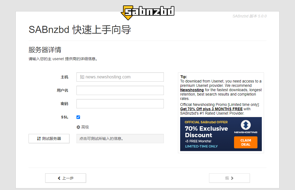Click the CLAIM DEAL orange button
The width and height of the screenshot is (295, 190).
coord(246,142)
